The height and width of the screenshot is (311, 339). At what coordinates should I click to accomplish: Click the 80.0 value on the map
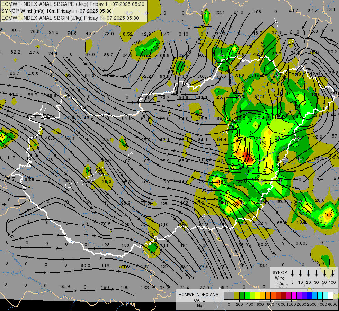86,266
